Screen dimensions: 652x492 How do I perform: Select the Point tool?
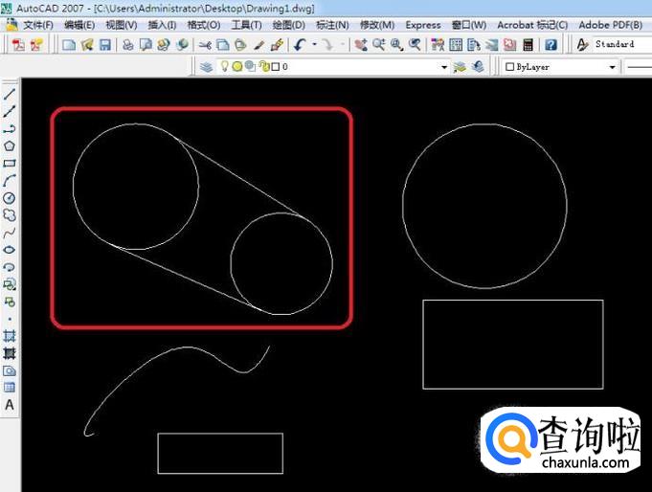(x=10, y=319)
